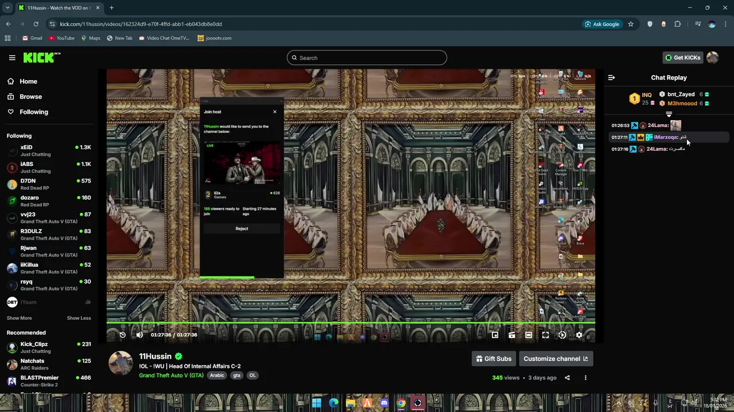Mute the video volume
This screenshot has width=734, height=412.
[139, 335]
